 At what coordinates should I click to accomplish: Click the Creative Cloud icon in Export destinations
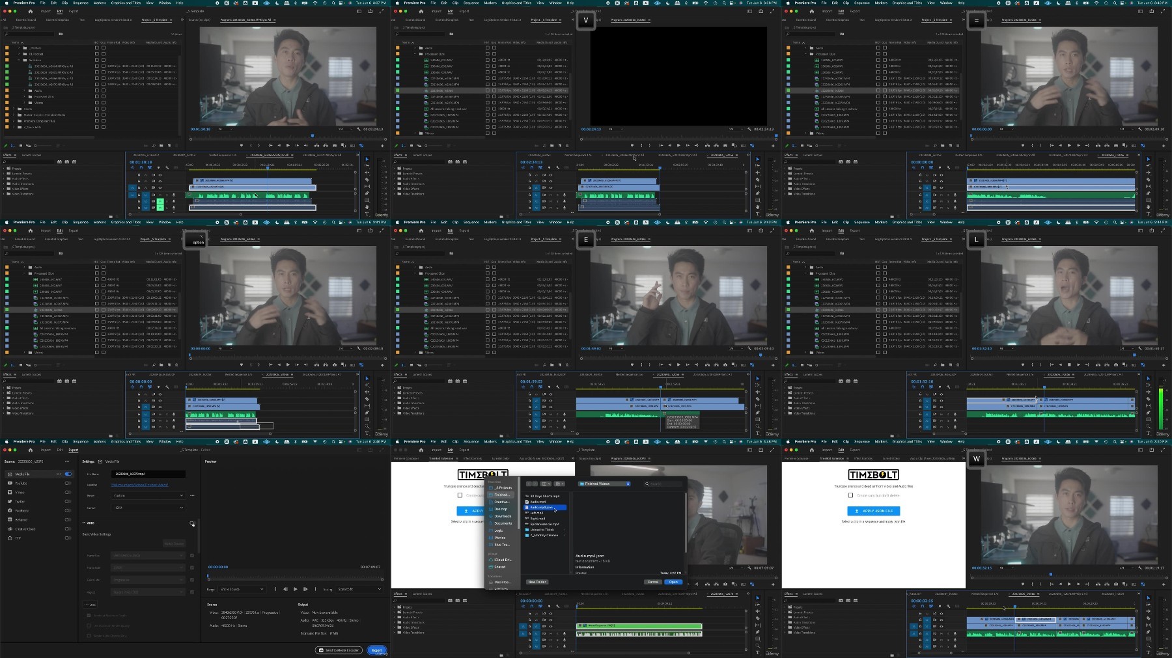click(x=10, y=529)
